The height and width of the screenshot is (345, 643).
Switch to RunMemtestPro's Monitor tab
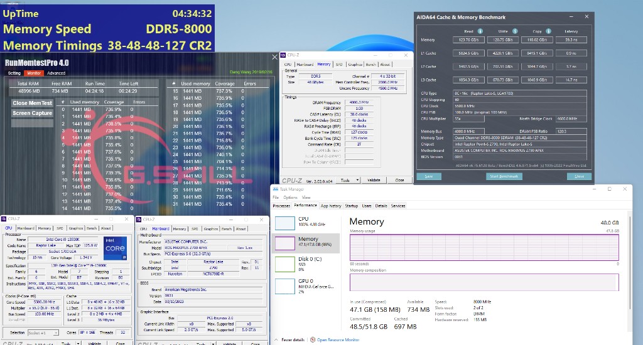point(34,73)
